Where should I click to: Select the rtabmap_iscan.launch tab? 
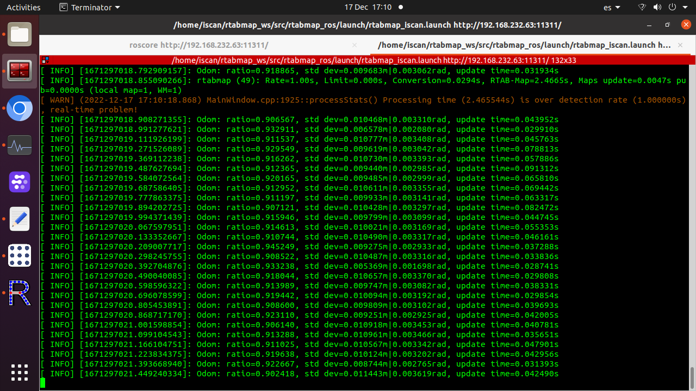click(524, 46)
